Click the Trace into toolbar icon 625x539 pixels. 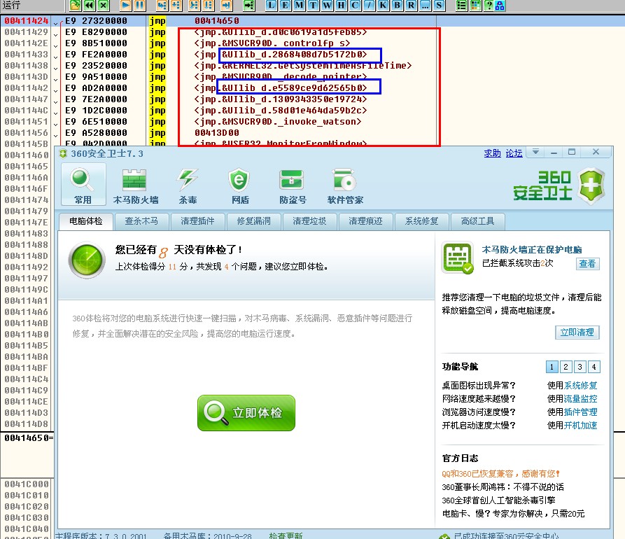point(194,5)
